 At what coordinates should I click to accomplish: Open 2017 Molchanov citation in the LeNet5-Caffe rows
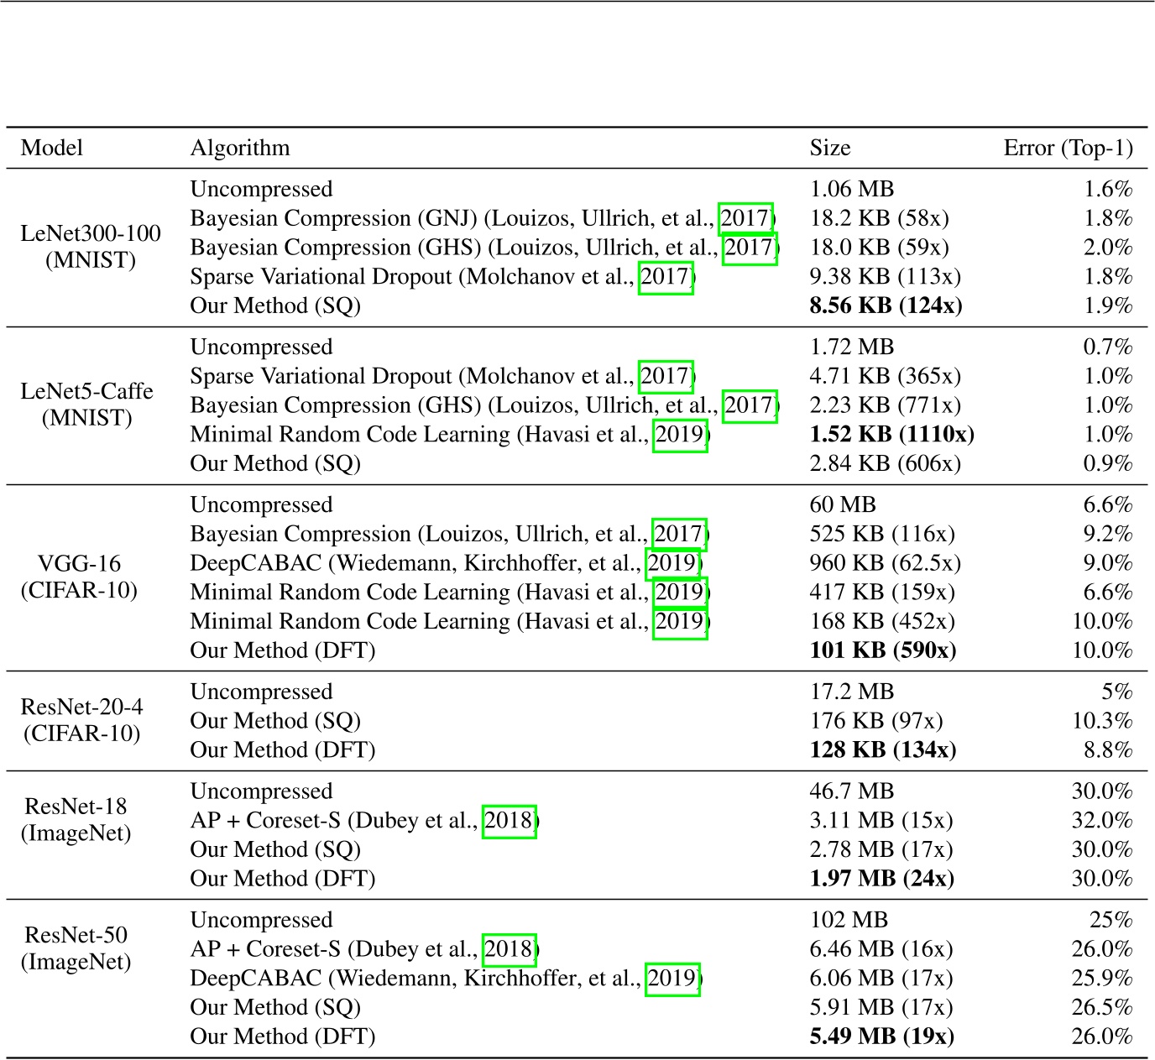point(665,377)
